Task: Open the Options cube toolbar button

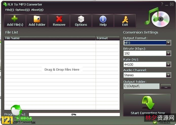Action: (81, 21)
